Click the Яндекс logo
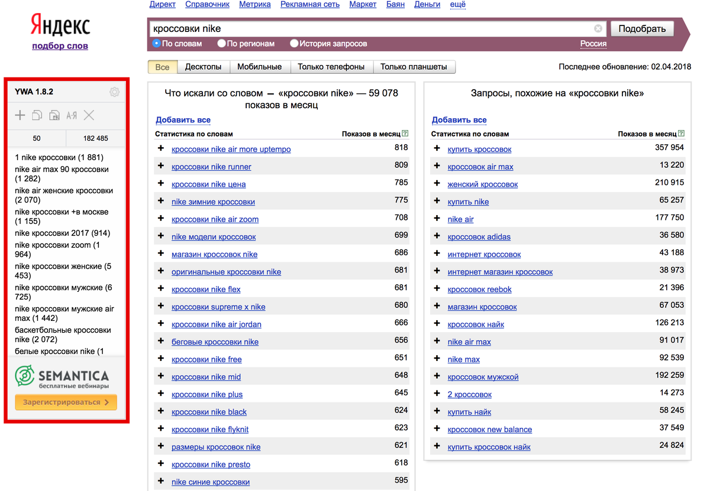 click(x=60, y=25)
